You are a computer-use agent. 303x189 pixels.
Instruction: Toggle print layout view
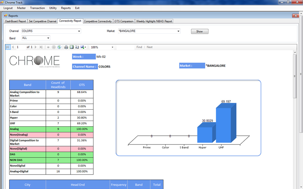coord(72,47)
